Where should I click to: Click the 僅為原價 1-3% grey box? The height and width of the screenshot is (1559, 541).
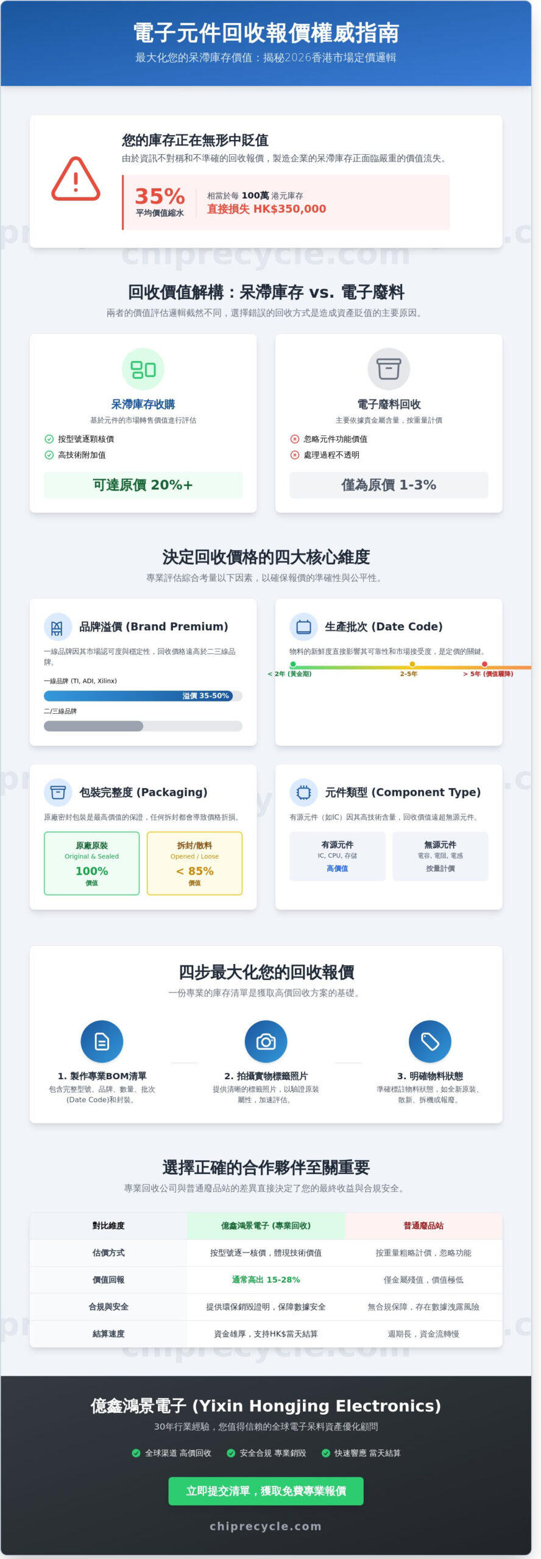click(x=389, y=485)
